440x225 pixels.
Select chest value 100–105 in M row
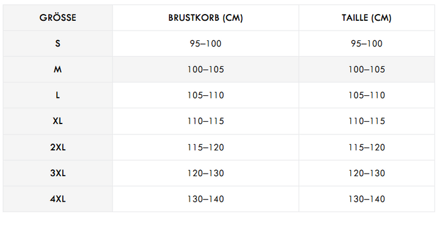tap(206, 69)
